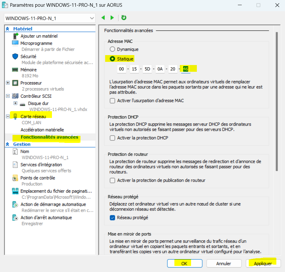Click the Services d'intégration icon
Screen dimensions: 285x272
click(x=15, y=165)
